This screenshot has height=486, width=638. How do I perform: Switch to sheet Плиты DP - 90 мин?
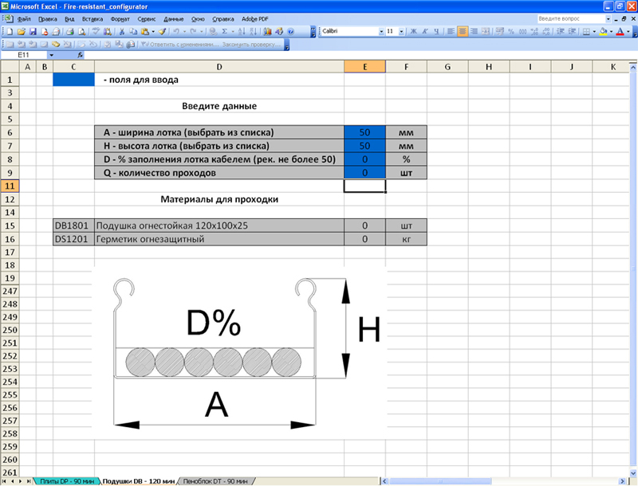coord(67,481)
